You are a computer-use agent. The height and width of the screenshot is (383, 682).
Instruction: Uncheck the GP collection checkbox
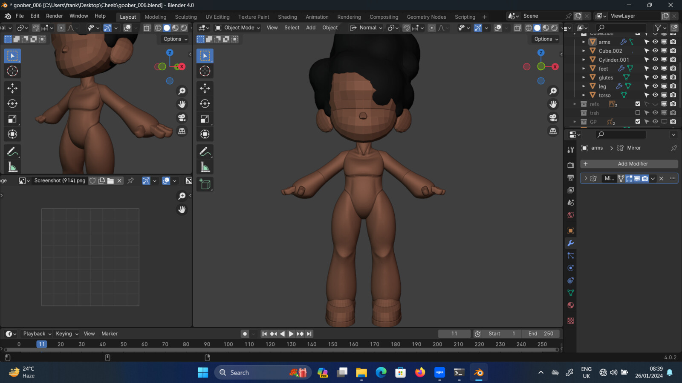point(638,122)
